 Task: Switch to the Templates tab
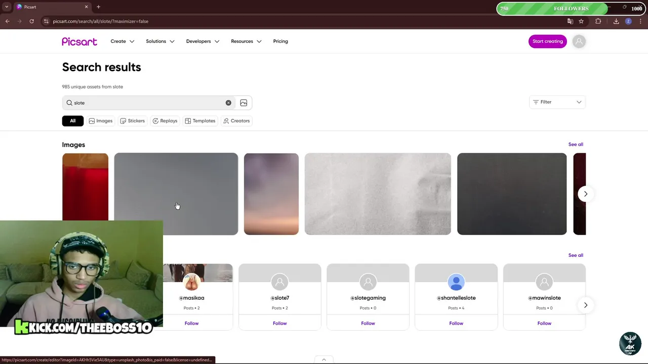200,121
